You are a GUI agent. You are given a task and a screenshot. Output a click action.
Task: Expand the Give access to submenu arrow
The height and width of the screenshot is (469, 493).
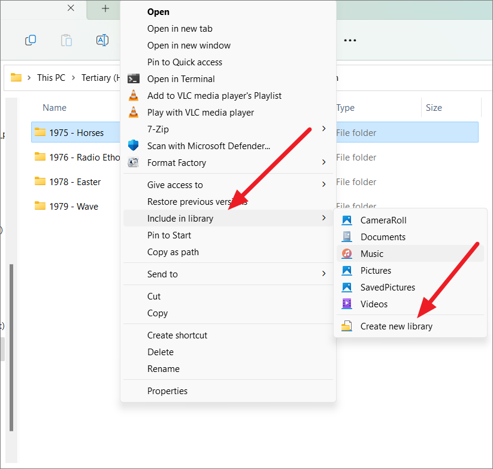tap(324, 184)
